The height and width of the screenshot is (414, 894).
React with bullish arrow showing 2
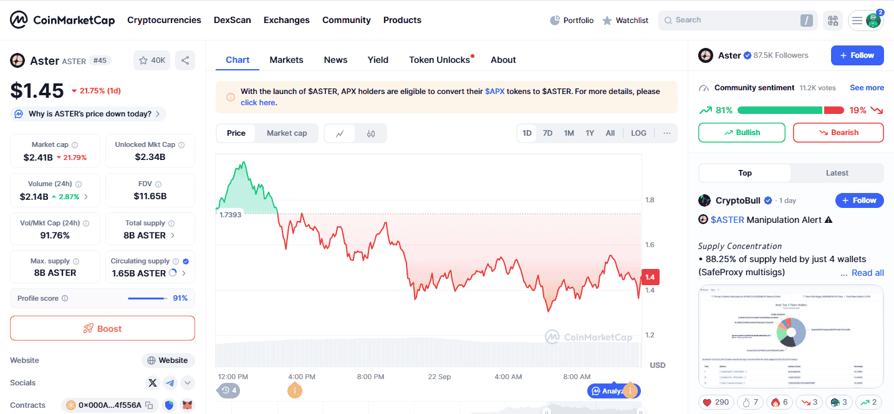[x=869, y=402]
